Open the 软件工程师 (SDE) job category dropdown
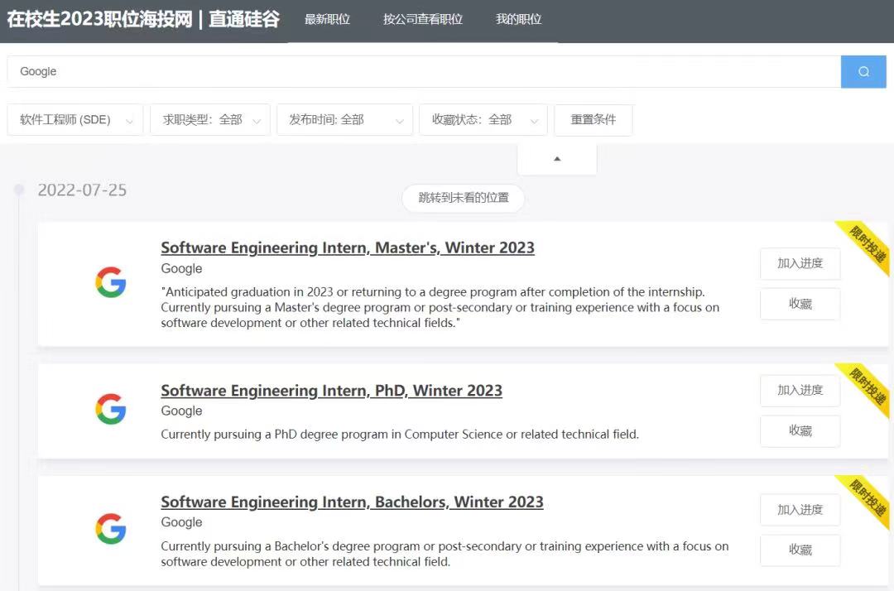894x591 pixels. pos(75,120)
